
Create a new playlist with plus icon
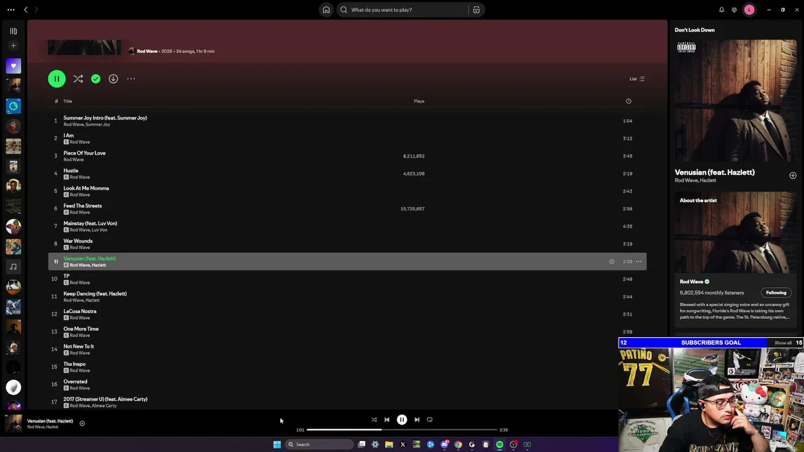click(x=13, y=45)
